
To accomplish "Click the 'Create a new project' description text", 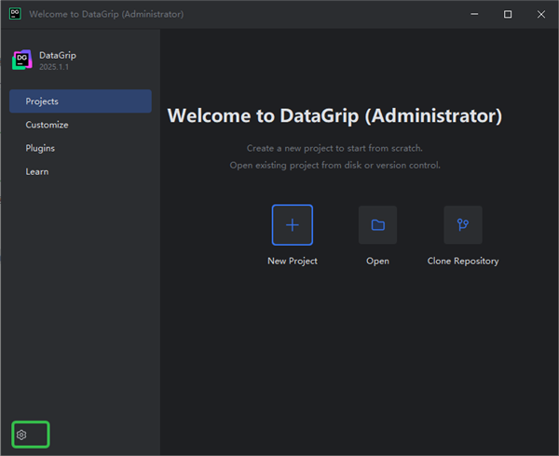I will point(334,148).
